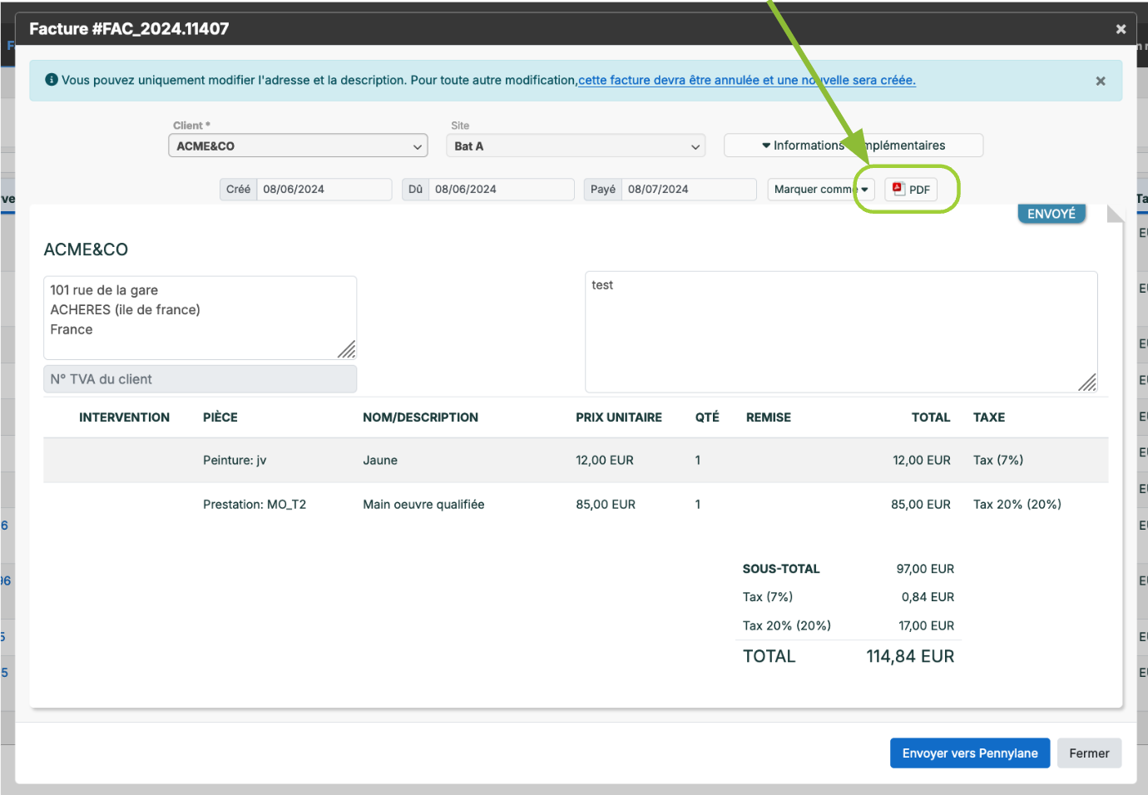Dismiss the blue information banner
The image size is (1148, 795).
pyautogui.click(x=1101, y=81)
